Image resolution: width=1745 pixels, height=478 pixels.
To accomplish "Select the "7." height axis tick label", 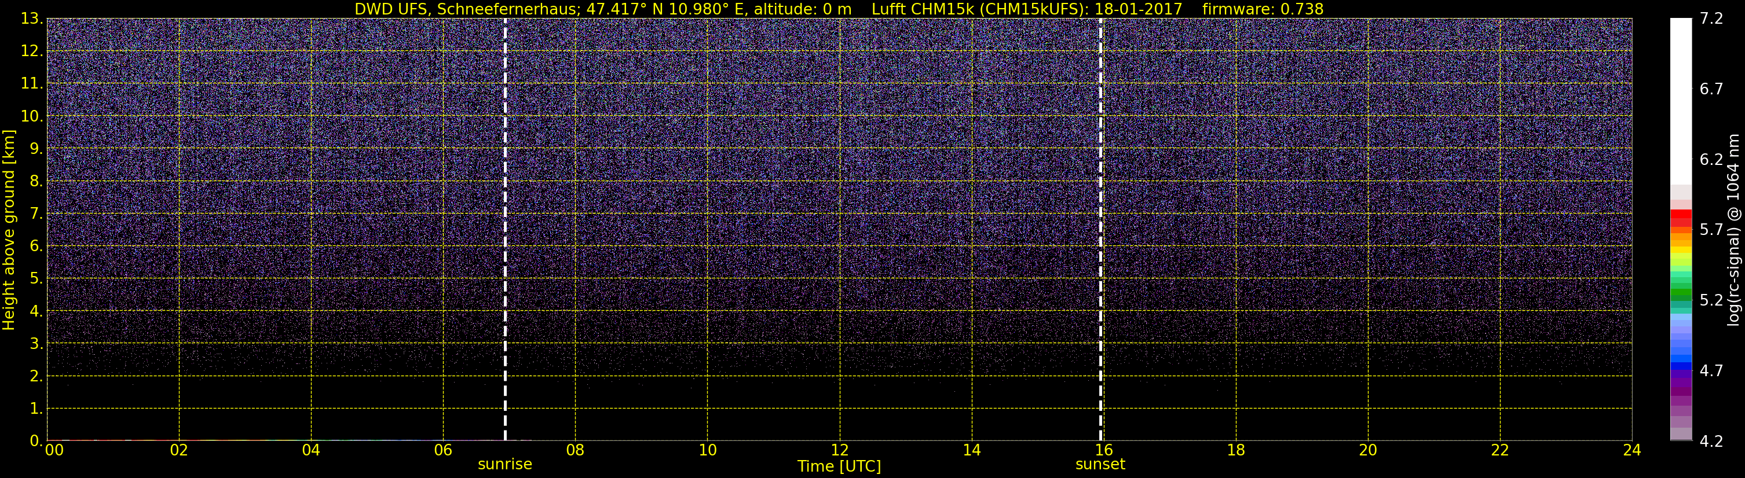I will pyautogui.click(x=35, y=214).
